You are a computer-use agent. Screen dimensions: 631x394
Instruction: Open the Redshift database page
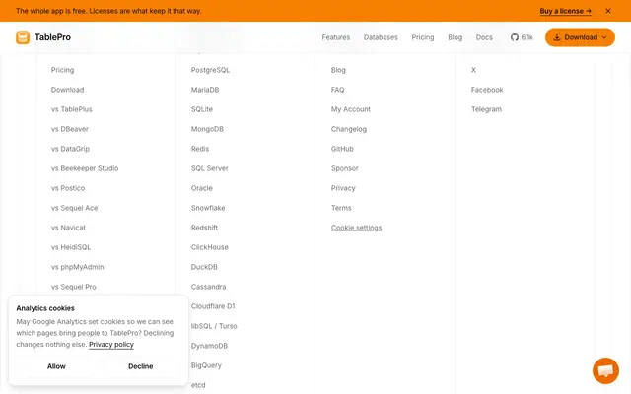204,228
